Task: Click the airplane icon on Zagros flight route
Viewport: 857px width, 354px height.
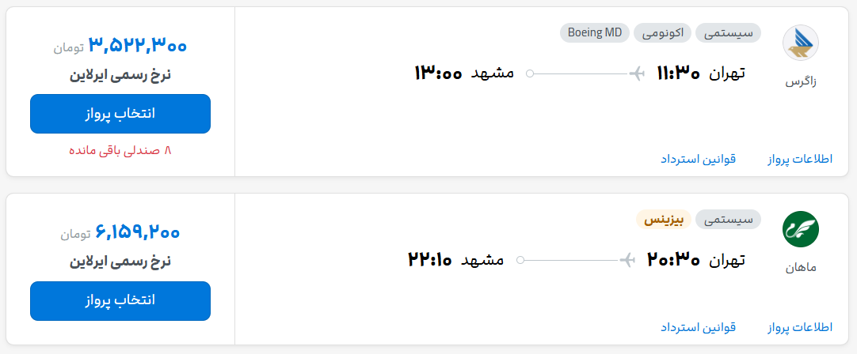Action: point(637,73)
